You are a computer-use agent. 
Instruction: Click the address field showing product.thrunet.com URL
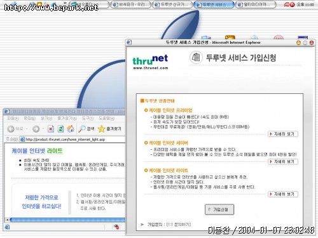coord(72,140)
